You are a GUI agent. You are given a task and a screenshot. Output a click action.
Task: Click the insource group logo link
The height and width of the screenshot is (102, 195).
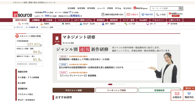pyautogui.click(x=141, y=8)
